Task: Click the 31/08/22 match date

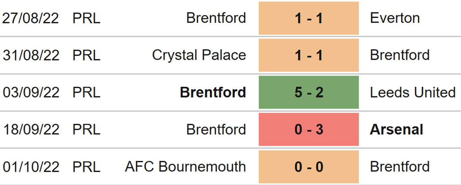Action: pyautogui.click(x=31, y=55)
